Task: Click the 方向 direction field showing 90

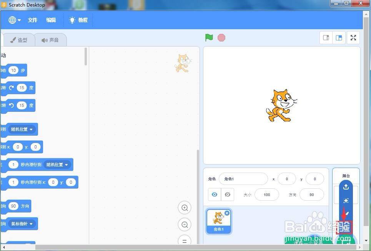Action: (x=312, y=194)
